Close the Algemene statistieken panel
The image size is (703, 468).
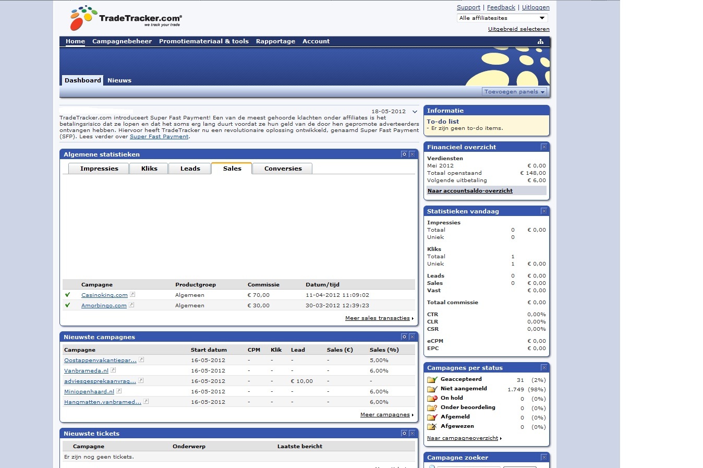(412, 154)
